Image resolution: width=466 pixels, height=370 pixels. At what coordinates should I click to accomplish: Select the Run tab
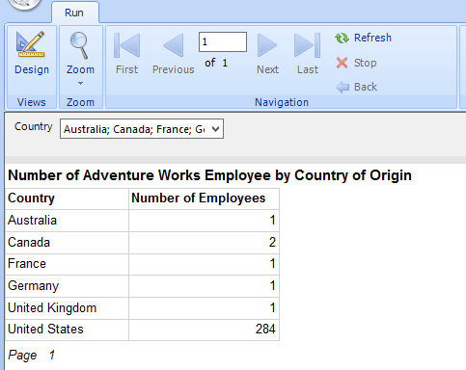point(74,13)
